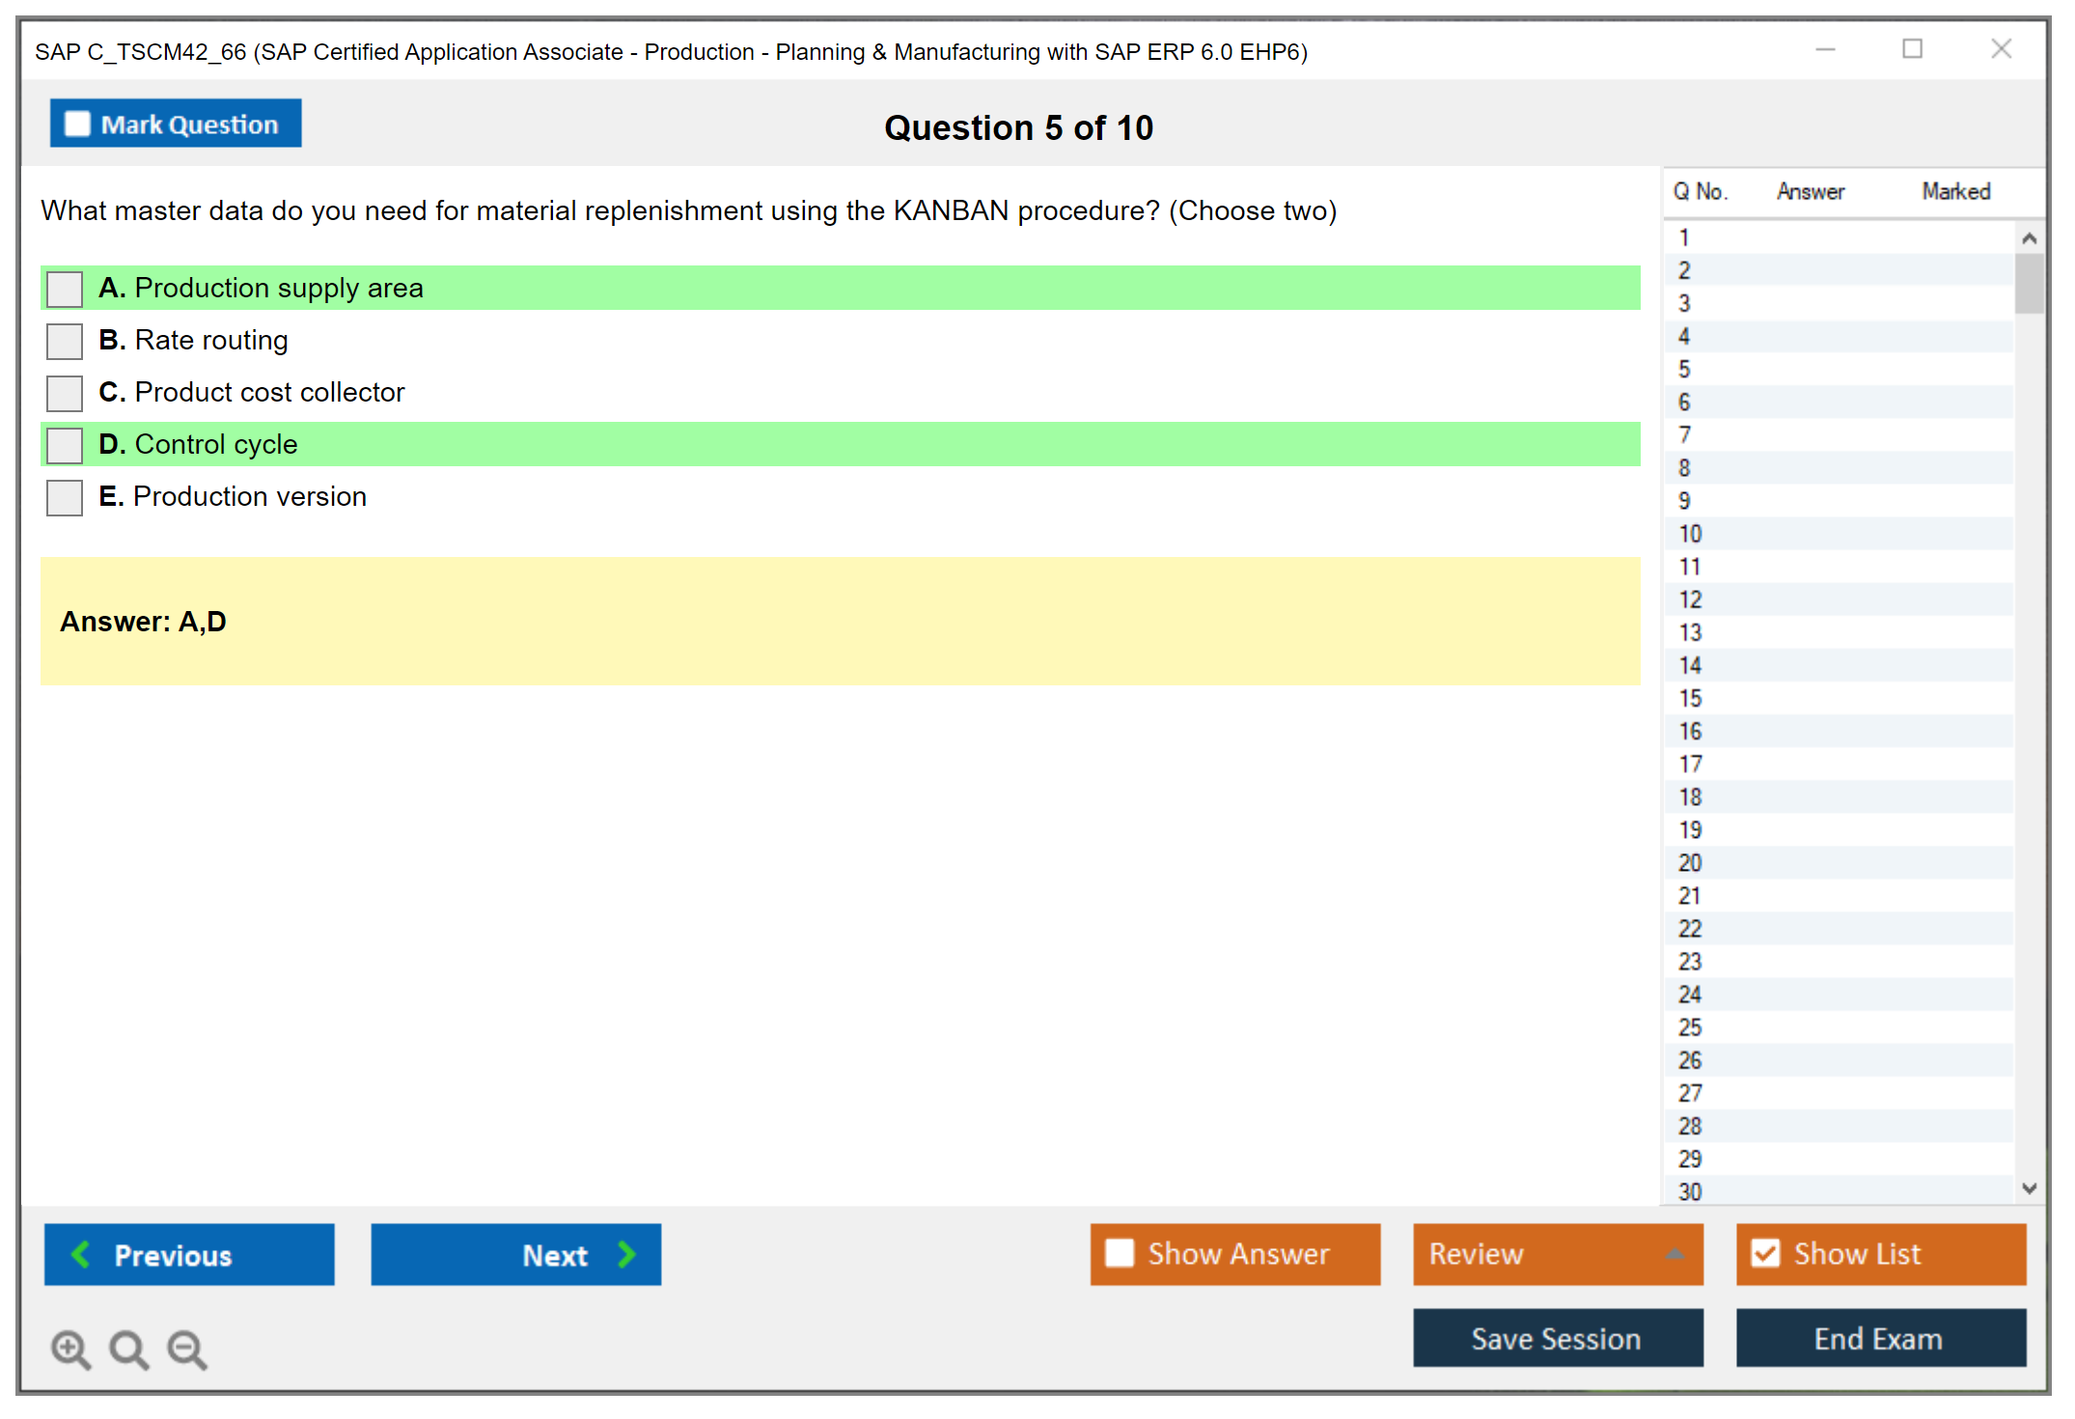Screen dimensions: 2075x1419
Task: Check option A Production supply area
Action: [65, 289]
